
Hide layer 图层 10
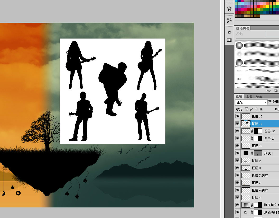click(237, 146)
